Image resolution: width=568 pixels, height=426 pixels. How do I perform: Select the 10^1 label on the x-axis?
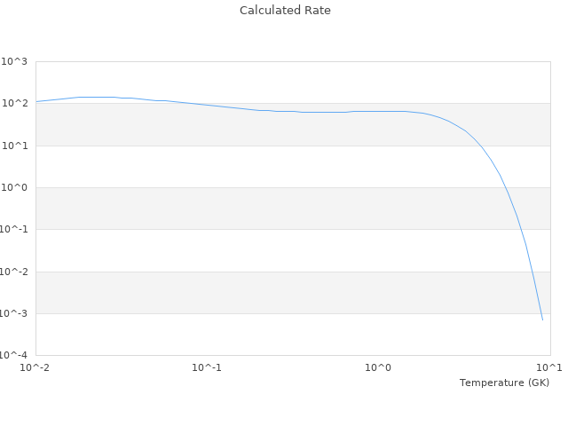tap(549, 367)
